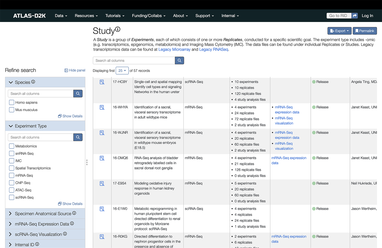Click the Experiment Type facet search magnifier
Image resolution: width=382 pixels, height=248 pixels.
(x=78, y=137)
